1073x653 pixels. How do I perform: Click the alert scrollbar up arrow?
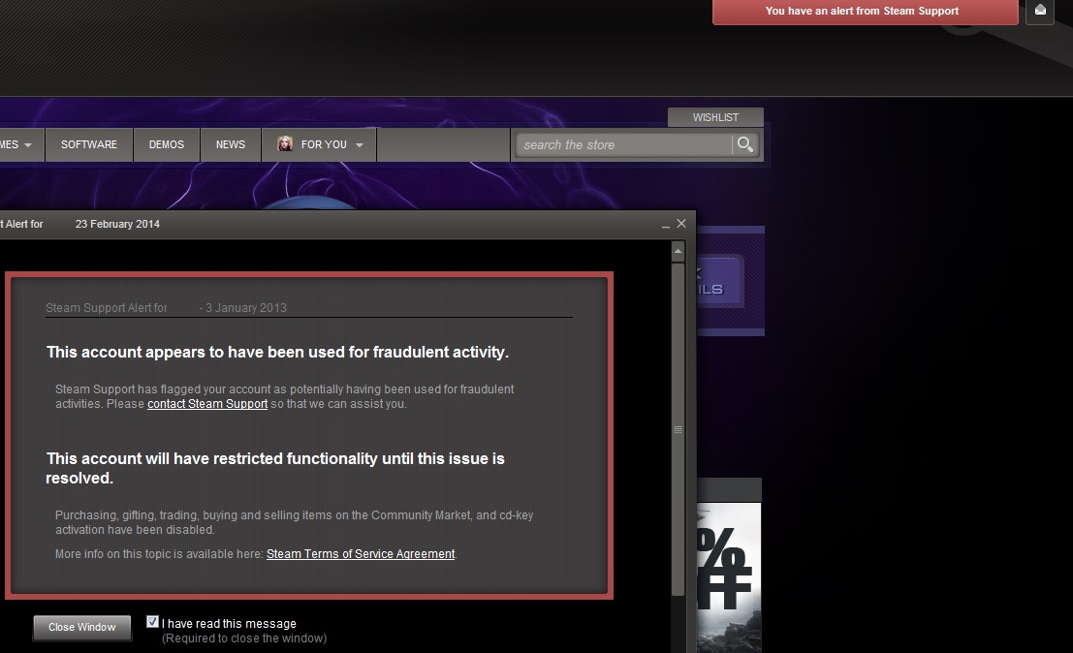tap(678, 252)
